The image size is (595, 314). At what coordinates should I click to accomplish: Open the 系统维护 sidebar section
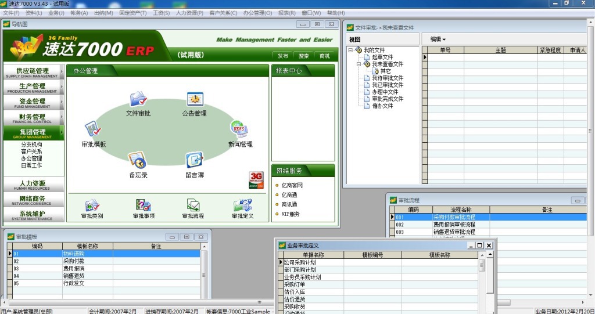coord(33,215)
